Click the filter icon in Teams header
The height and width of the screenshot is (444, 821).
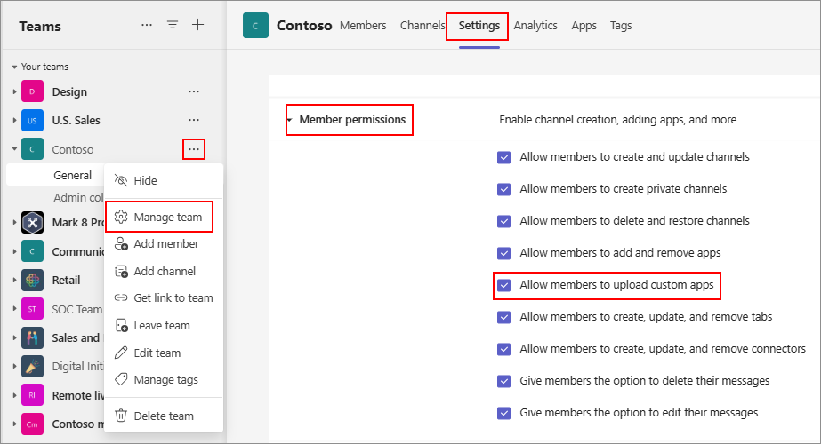click(173, 25)
